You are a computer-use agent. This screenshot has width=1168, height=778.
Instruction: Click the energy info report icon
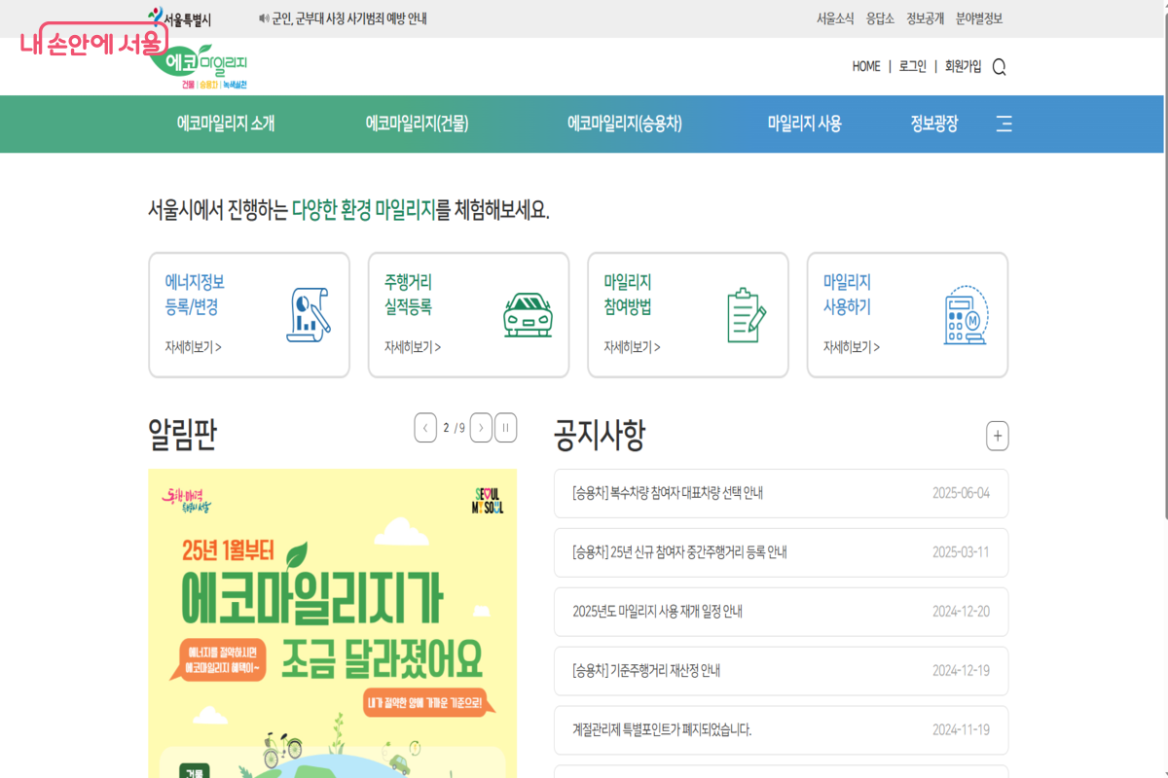pyautogui.click(x=309, y=314)
